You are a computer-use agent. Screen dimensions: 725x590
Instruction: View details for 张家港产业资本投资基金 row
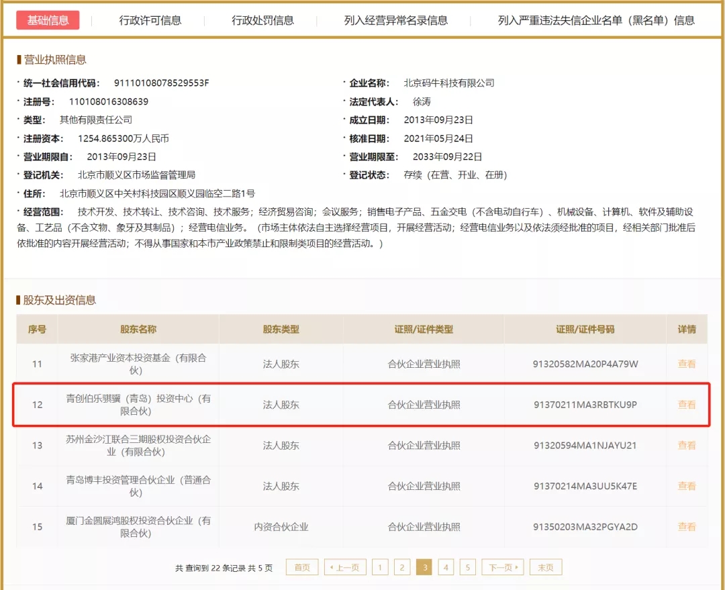[x=687, y=364]
